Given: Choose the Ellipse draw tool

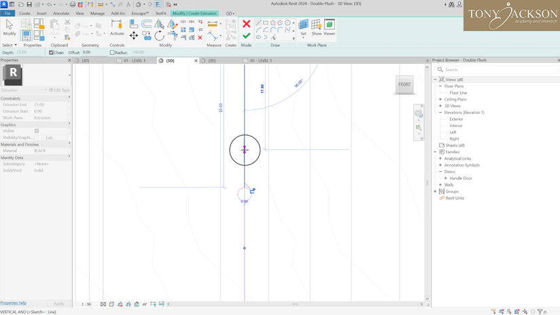Looking at the screenshot, I should (258, 37).
